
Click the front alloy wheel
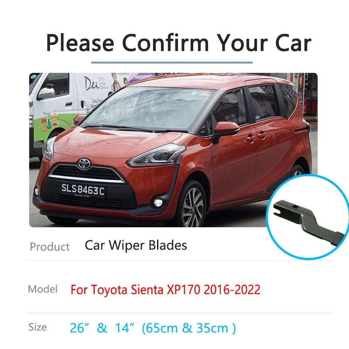coord(192,204)
